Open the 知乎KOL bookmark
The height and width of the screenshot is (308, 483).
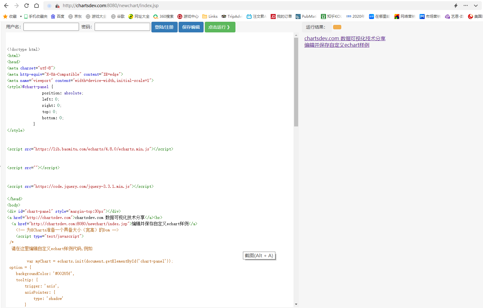(x=331, y=16)
